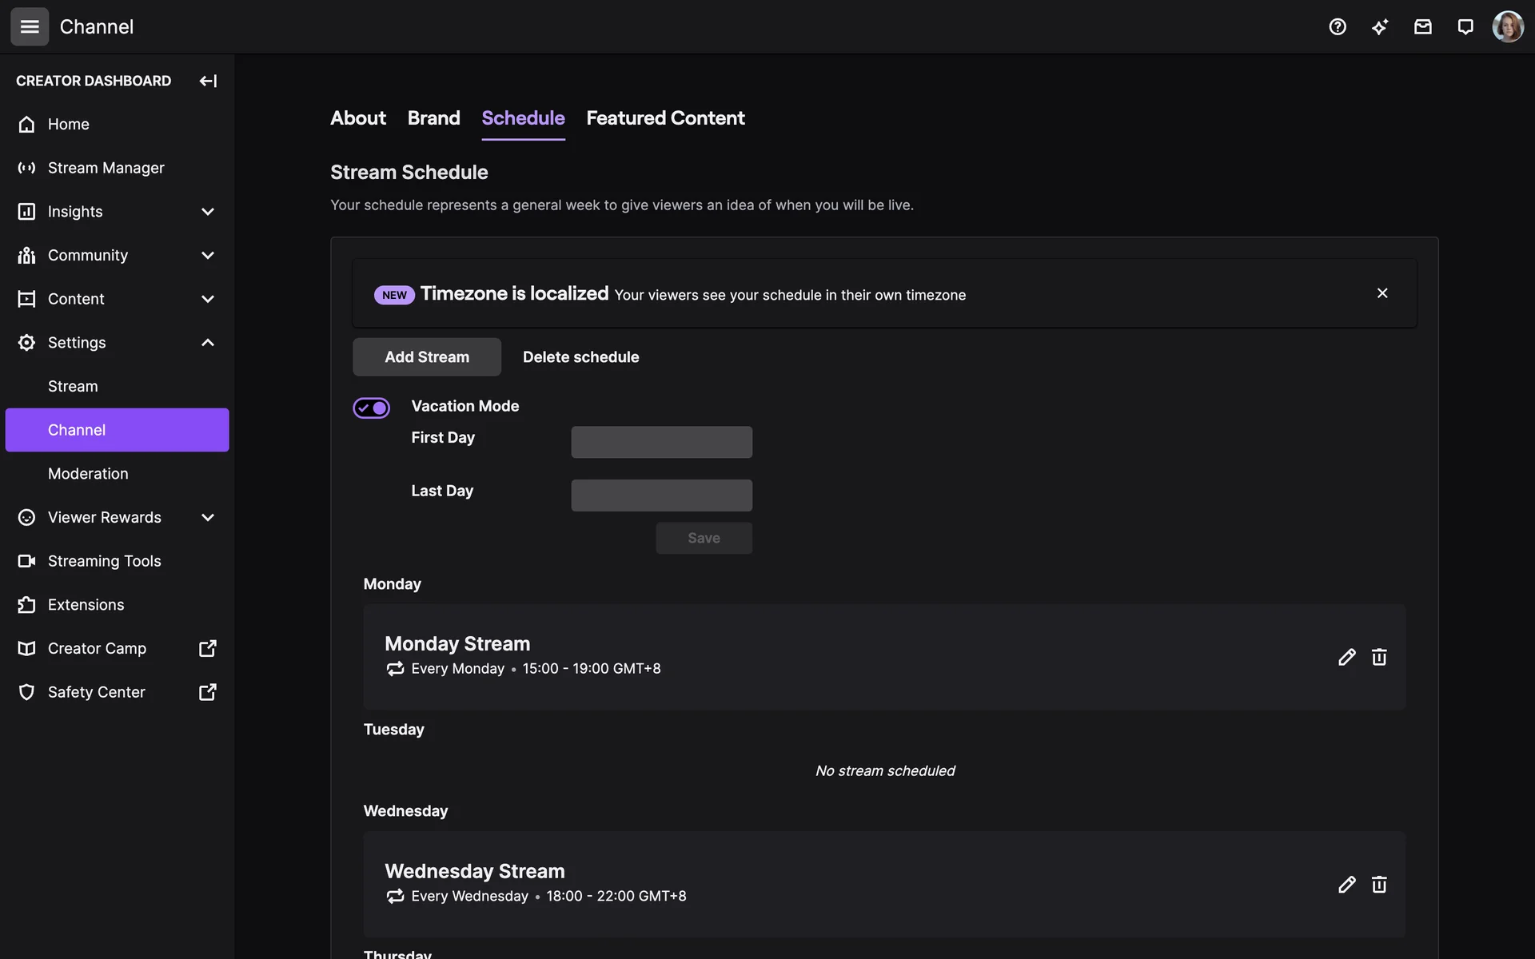This screenshot has height=959, width=1535.
Task: Open the inbox mail icon
Action: (1422, 27)
